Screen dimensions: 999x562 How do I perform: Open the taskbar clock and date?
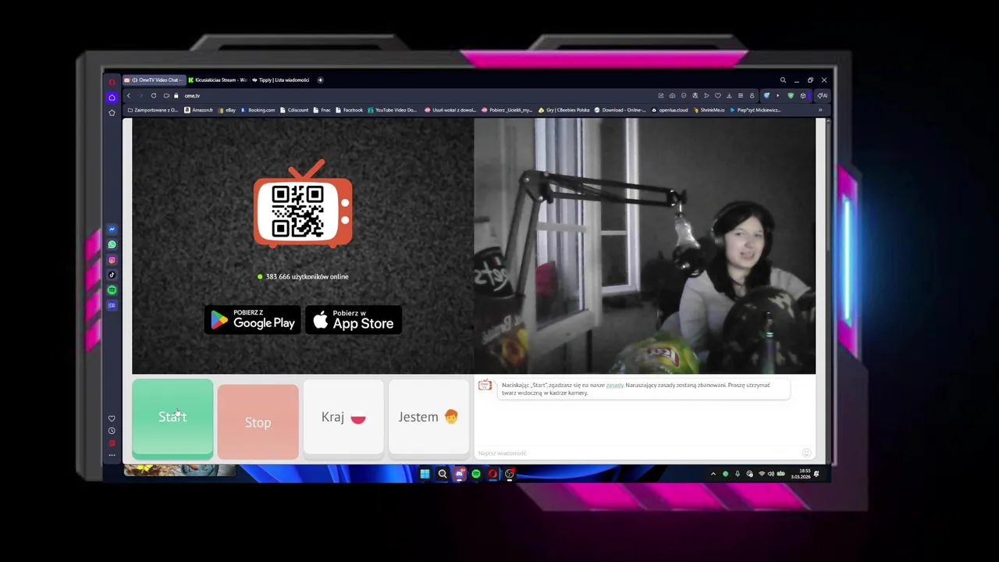click(x=802, y=474)
